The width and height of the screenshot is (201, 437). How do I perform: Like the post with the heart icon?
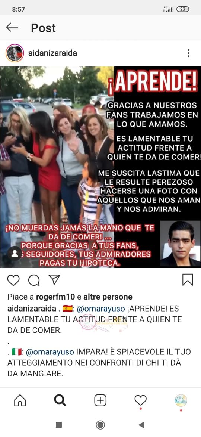coord(13,280)
